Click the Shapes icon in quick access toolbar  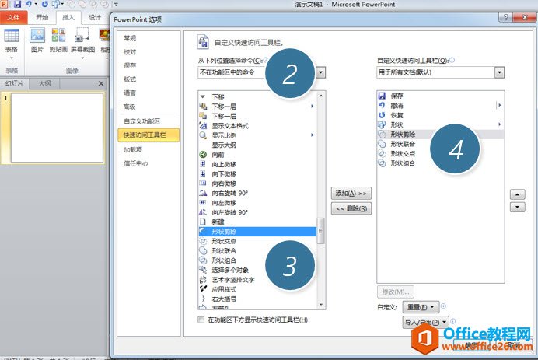click(56, 4)
